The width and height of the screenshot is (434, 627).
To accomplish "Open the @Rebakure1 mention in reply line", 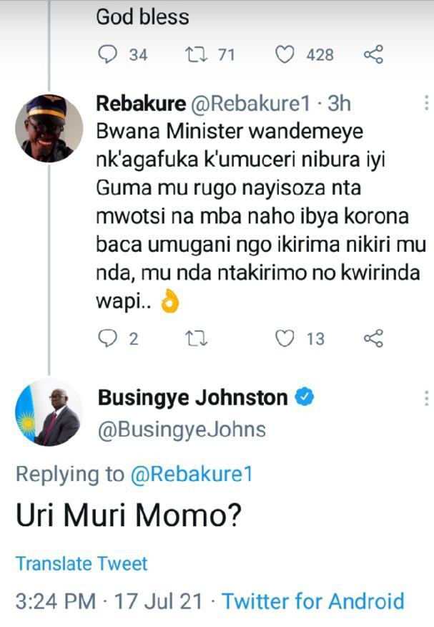I will pyautogui.click(x=191, y=474).
